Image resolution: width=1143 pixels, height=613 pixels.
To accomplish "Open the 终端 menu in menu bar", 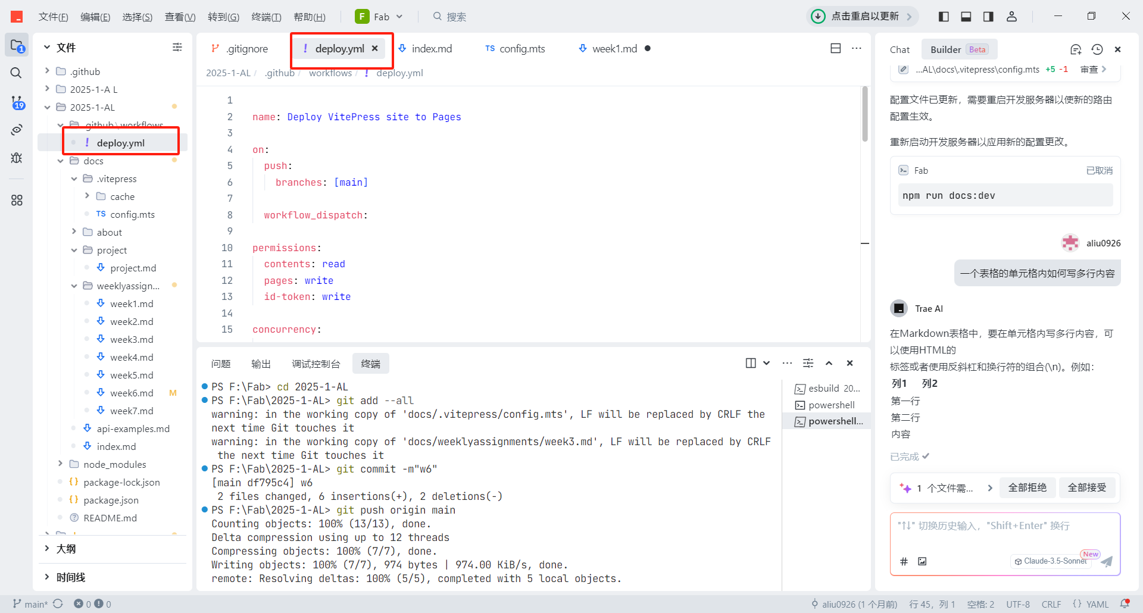I will coord(266,17).
